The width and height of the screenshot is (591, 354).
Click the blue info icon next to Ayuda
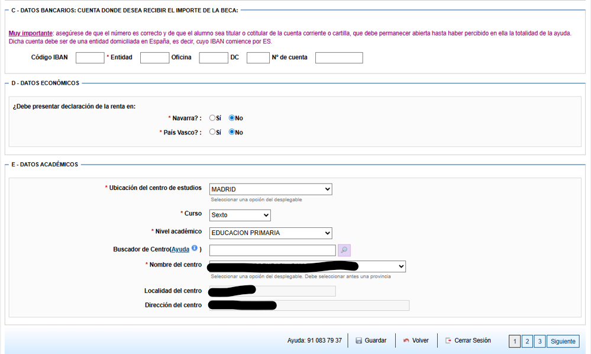click(x=195, y=248)
